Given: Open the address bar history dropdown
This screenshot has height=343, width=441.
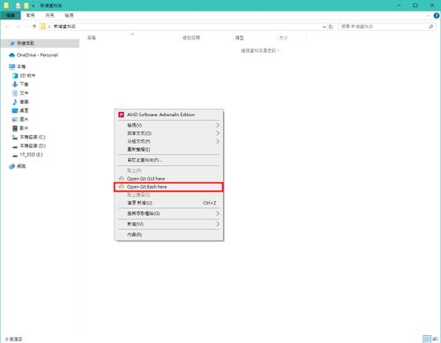Looking at the screenshot, I should (324, 26).
